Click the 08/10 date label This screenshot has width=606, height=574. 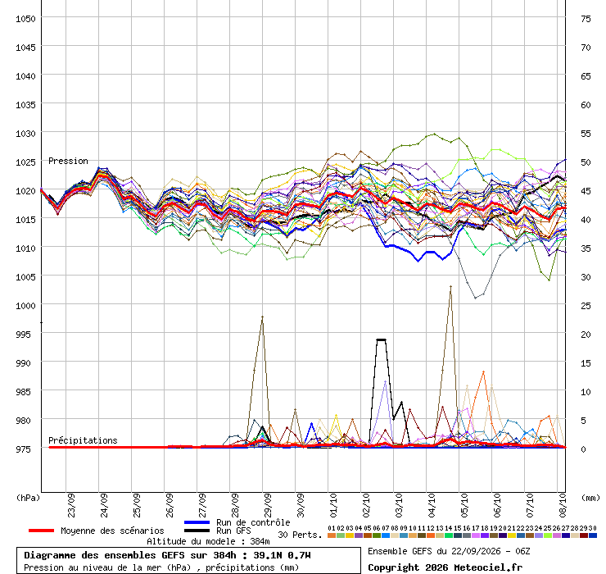pyautogui.click(x=563, y=505)
